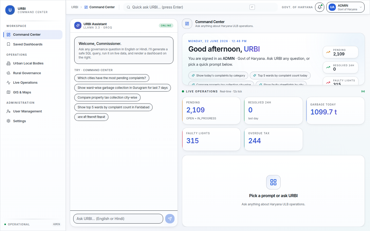Click the URBI Assistant sparkle icon
Viewport: 370px width, 231px height.
tap(78, 26)
